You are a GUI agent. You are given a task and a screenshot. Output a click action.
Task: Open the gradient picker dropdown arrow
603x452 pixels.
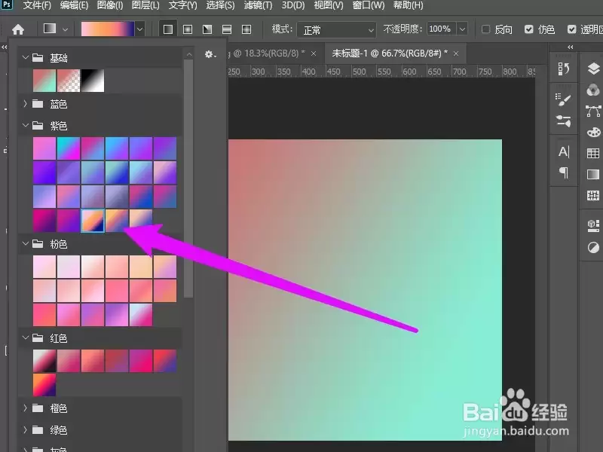point(140,29)
